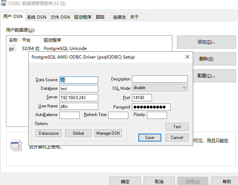Click the Manage DSN button
238x185 pixels.
coord(109,133)
